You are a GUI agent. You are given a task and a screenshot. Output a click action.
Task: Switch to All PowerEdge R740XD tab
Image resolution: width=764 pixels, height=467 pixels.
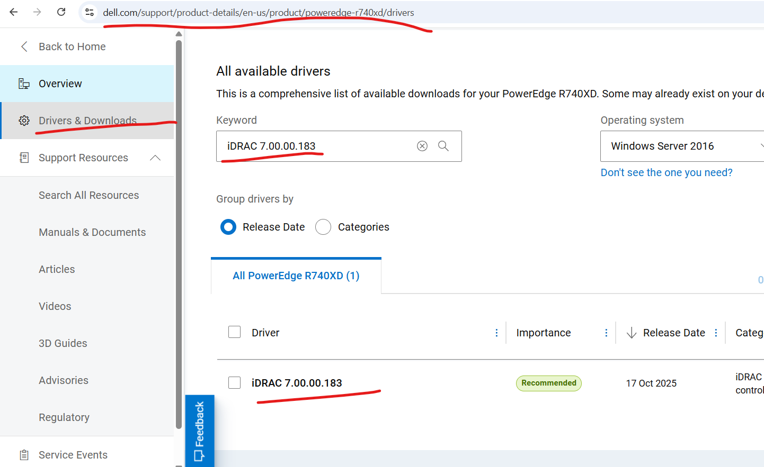296,276
